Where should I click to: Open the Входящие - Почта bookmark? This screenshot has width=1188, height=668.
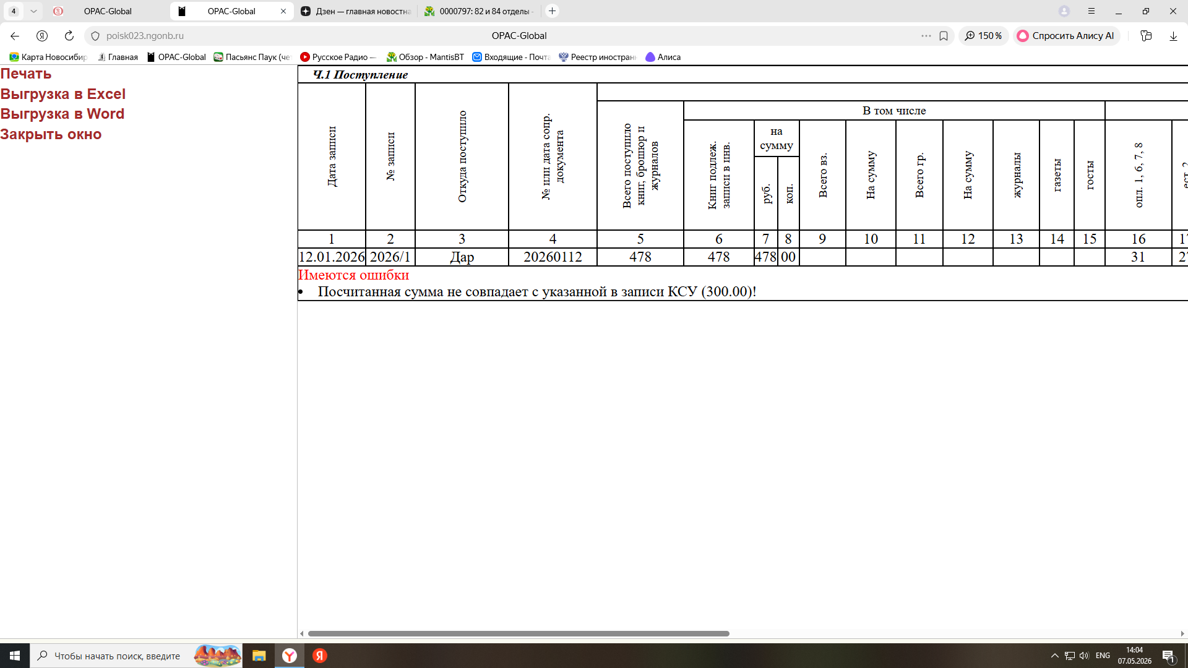pyautogui.click(x=511, y=57)
